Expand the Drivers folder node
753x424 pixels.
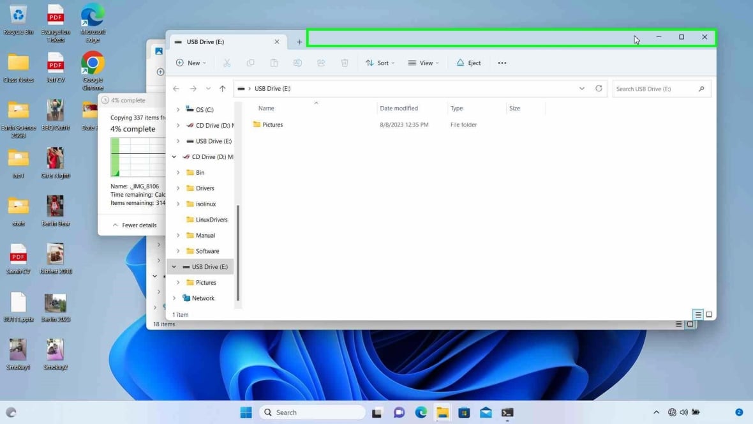pyautogui.click(x=177, y=188)
